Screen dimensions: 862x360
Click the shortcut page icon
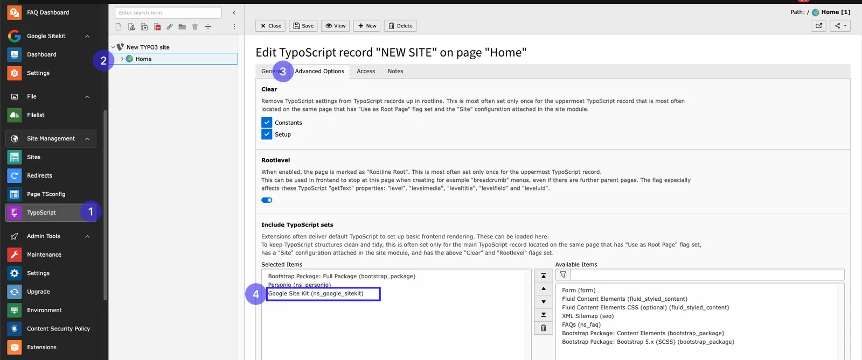(x=144, y=26)
